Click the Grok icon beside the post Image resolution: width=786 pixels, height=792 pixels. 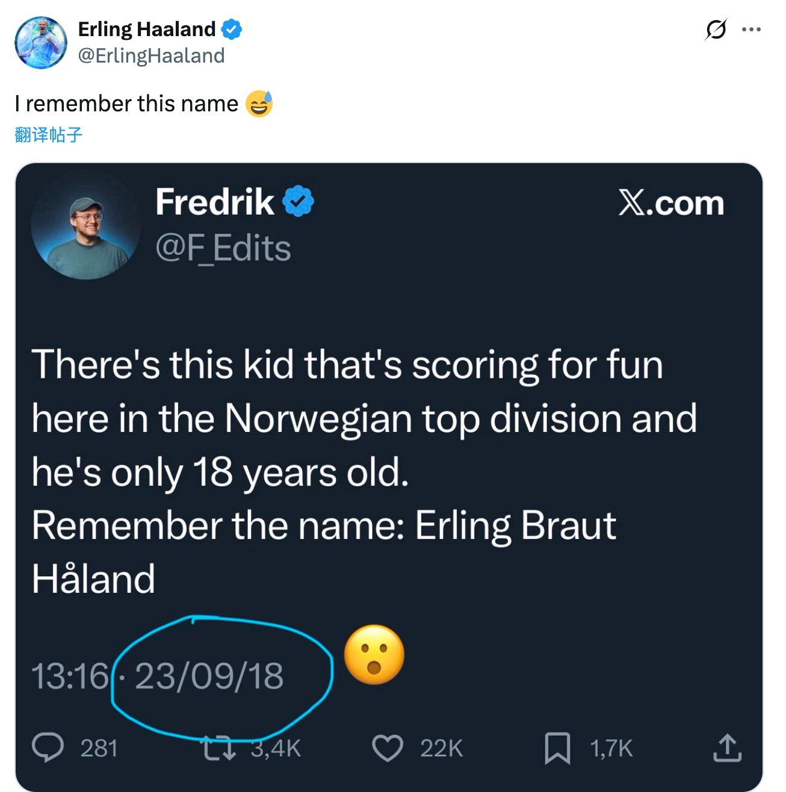click(716, 29)
